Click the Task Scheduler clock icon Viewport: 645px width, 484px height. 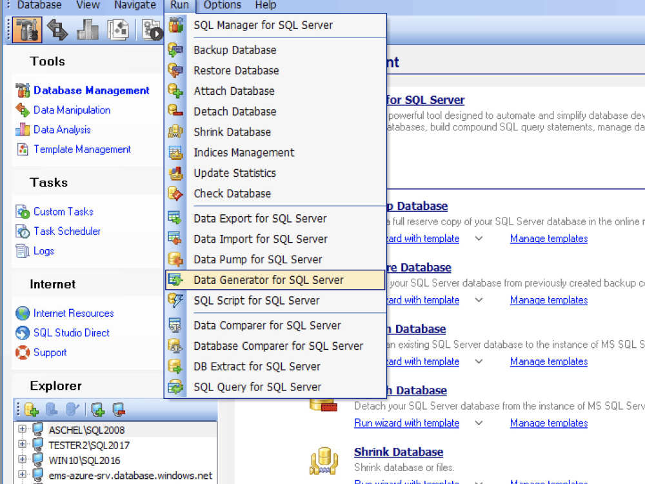point(23,231)
